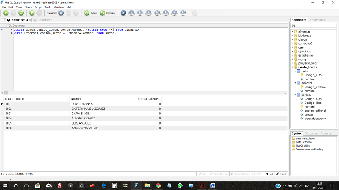The image size is (339, 190).
Task: Collapse the editorial table node
Action: (295, 83)
